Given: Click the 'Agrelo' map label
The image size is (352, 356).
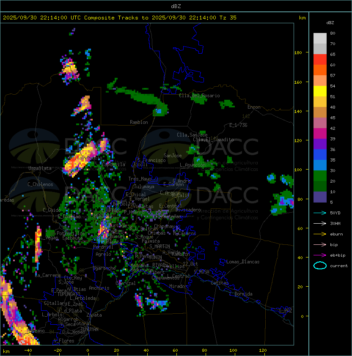Looking at the screenshot, I should point(103,254).
